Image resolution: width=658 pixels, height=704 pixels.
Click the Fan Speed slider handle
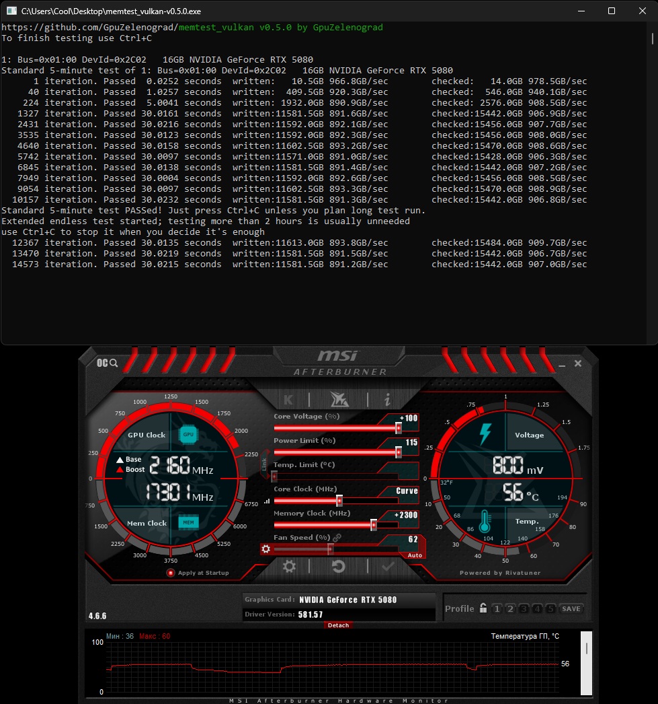(x=331, y=549)
